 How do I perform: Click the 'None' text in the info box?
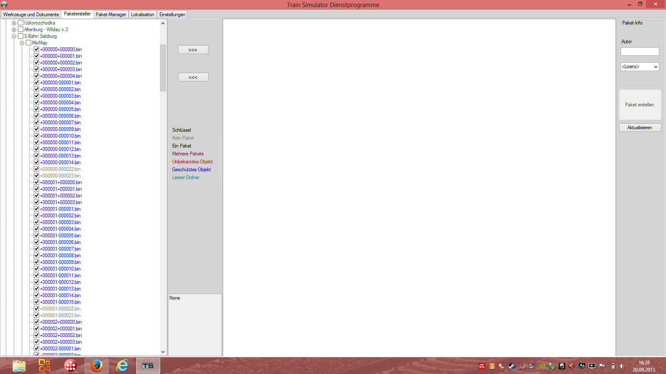(175, 298)
